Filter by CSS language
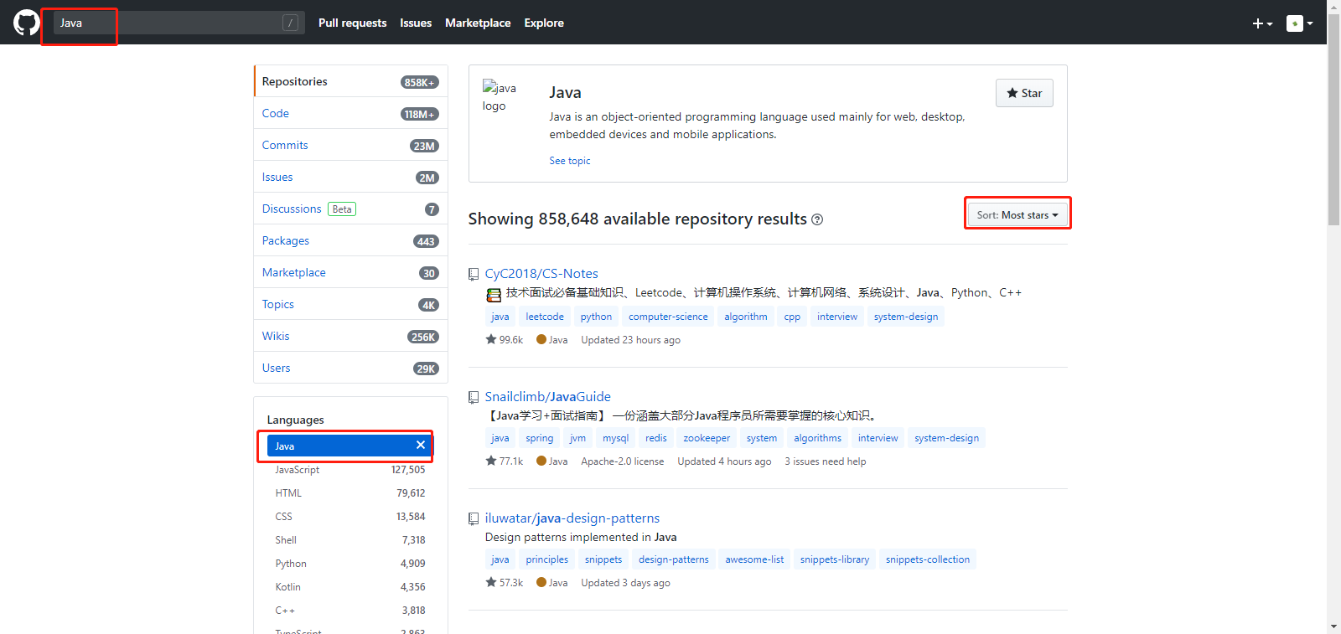Screen dimensions: 1341x634 (350, 517)
